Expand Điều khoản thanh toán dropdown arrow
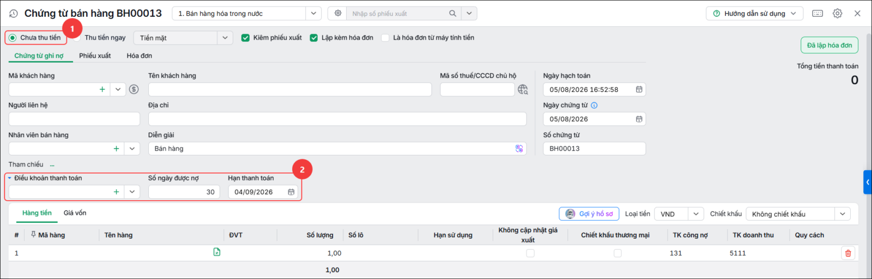This screenshot has height=279, width=872. pyautogui.click(x=132, y=192)
